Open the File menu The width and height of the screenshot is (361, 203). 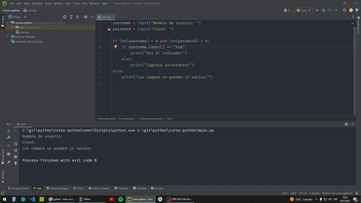(x=12, y=3)
